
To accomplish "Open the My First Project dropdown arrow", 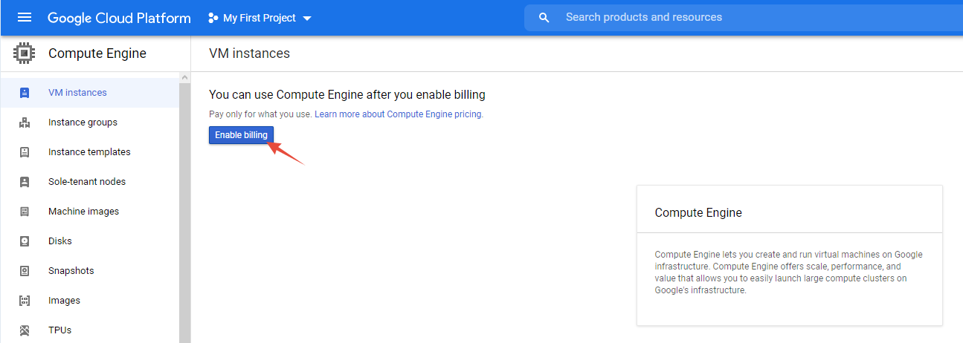I will click(307, 18).
